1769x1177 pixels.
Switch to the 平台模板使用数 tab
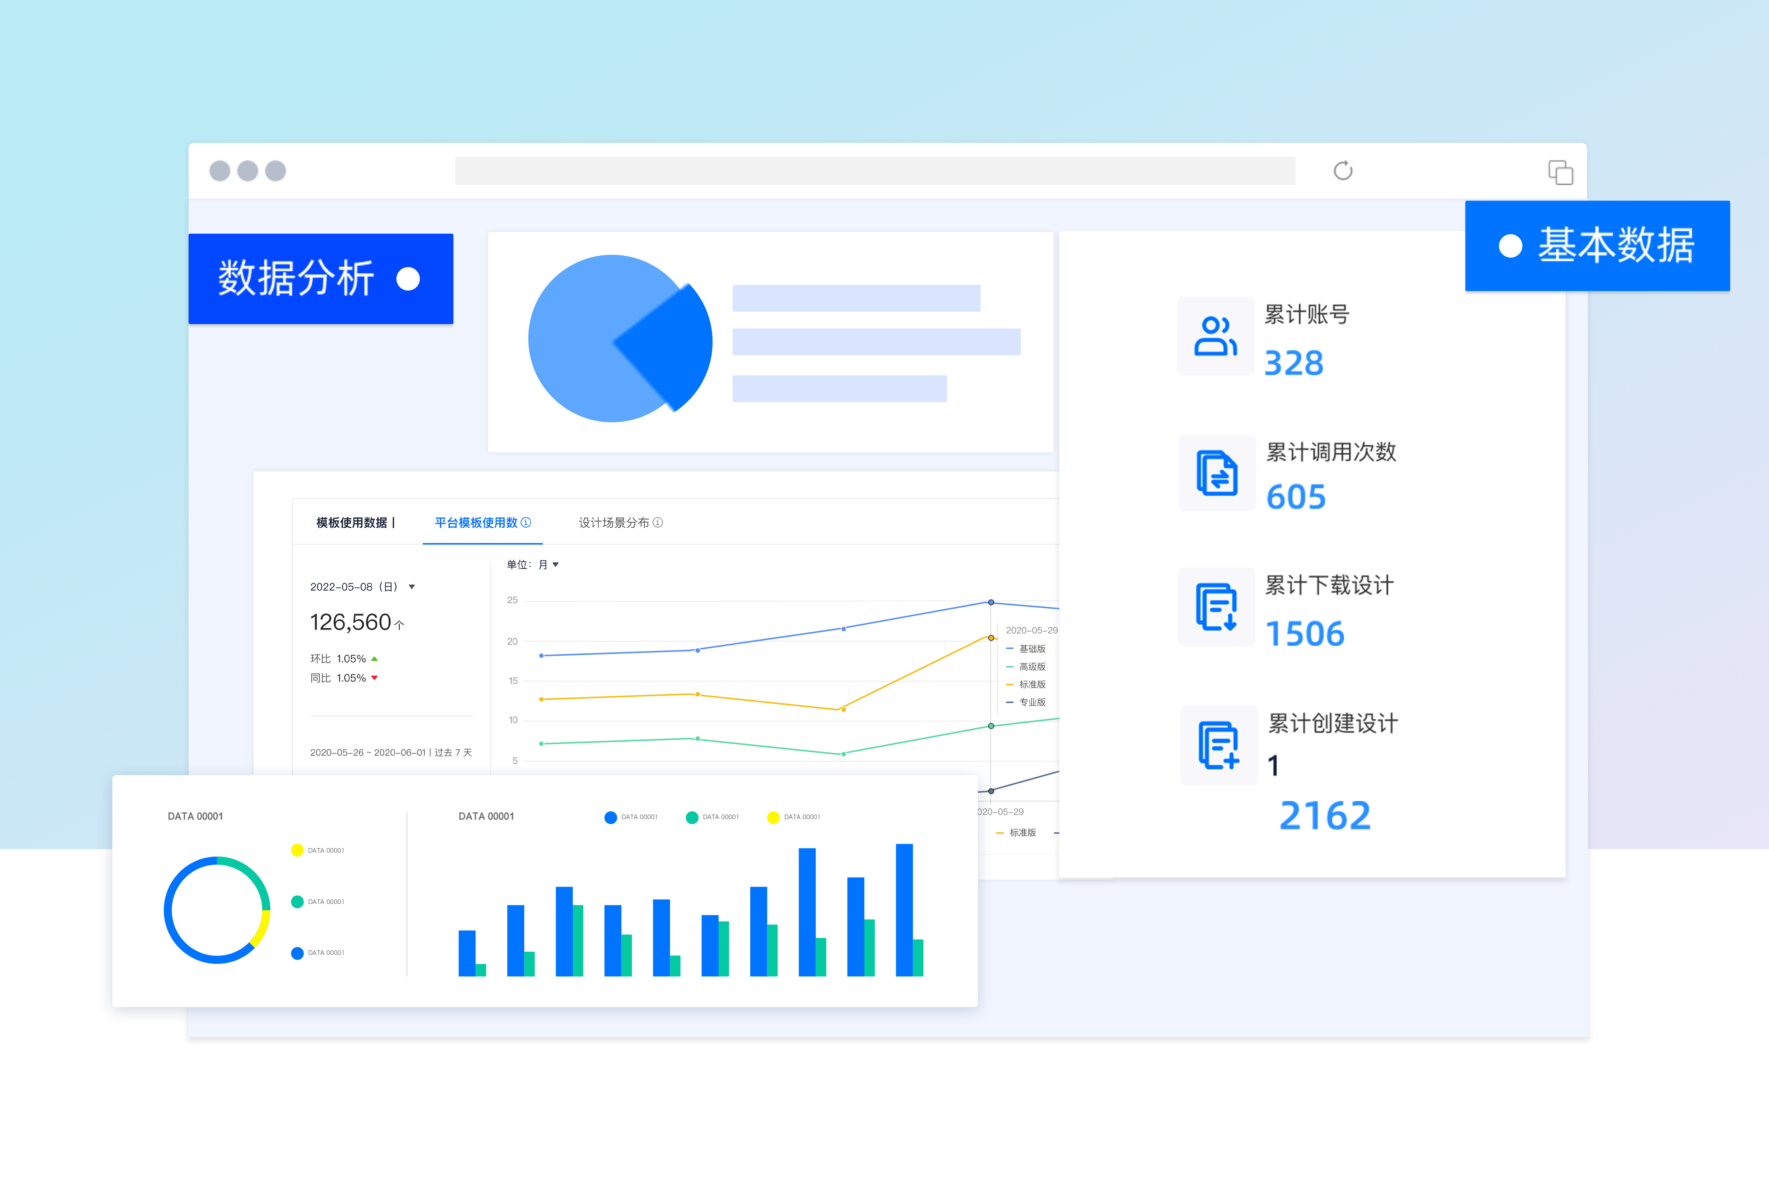coord(476,522)
